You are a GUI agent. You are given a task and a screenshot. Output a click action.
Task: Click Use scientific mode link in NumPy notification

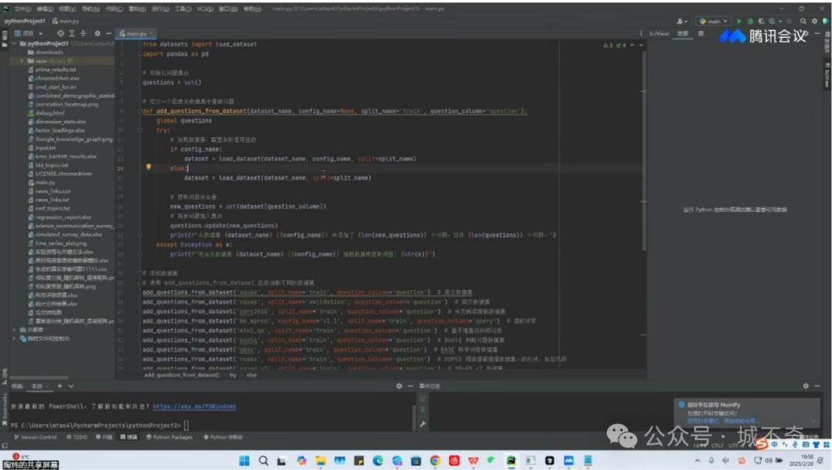point(703,421)
